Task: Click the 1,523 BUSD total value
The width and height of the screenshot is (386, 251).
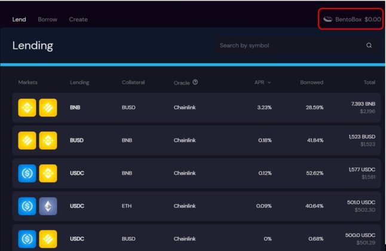Action: pyautogui.click(x=362, y=137)
